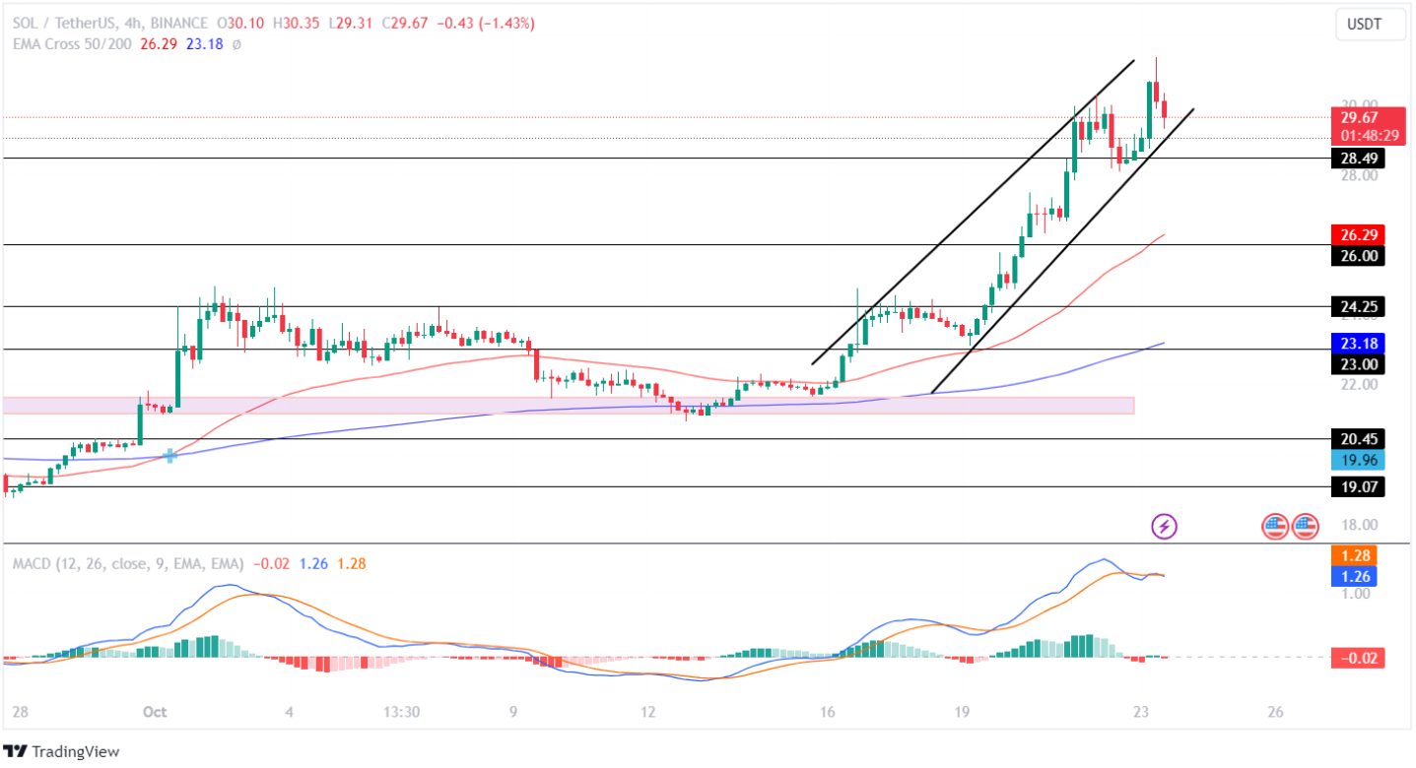Select the 19.07 horizontal level label
Image resolution: width=1416 pixels, height=768 pixels.
click(x=1359, y=487)
